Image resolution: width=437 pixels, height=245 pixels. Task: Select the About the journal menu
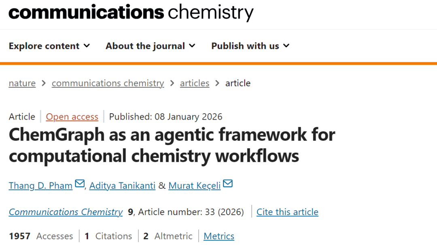[145, 46]
